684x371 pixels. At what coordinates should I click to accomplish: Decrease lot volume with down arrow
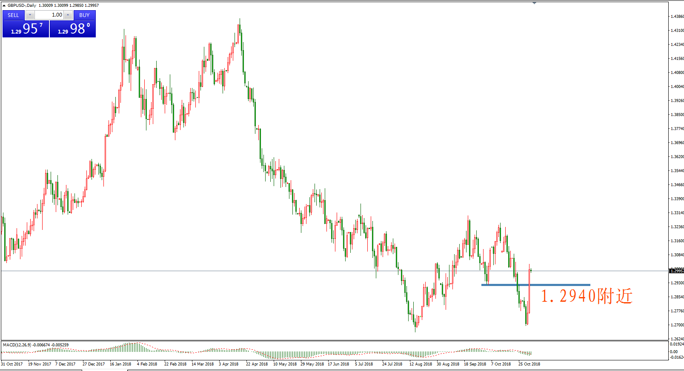point(30,15)
